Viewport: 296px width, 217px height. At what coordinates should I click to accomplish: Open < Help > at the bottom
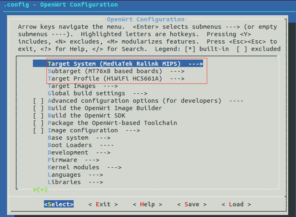[x=148, y=204]
